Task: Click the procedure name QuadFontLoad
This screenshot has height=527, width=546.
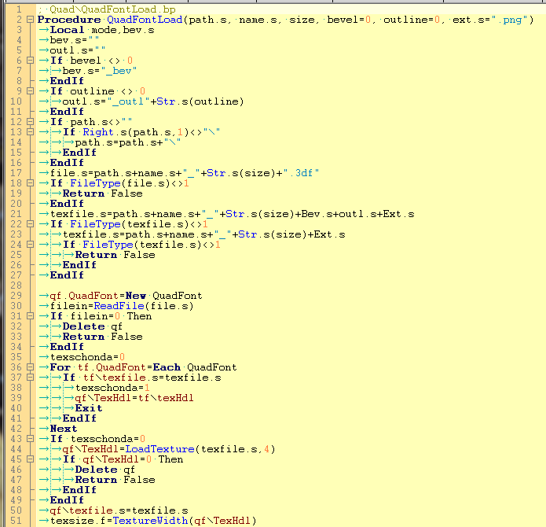Action: click(145, 20)
